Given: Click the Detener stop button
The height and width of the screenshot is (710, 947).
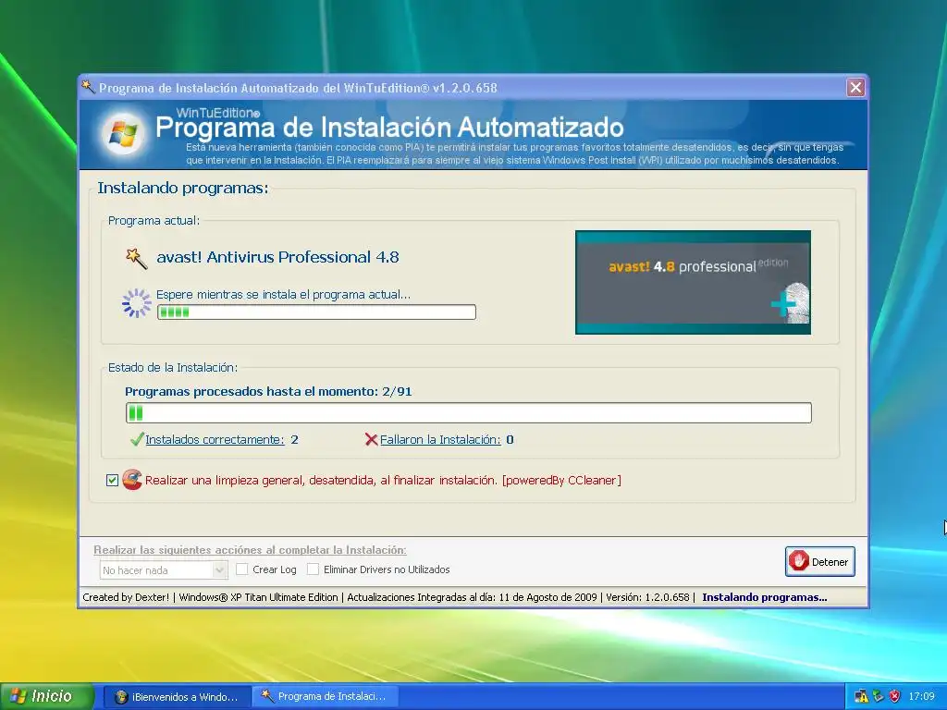Looking at the screenshot, I should (819, 561).
